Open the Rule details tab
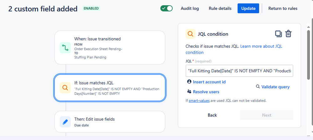The image size is (313, 140). [220, 8]
